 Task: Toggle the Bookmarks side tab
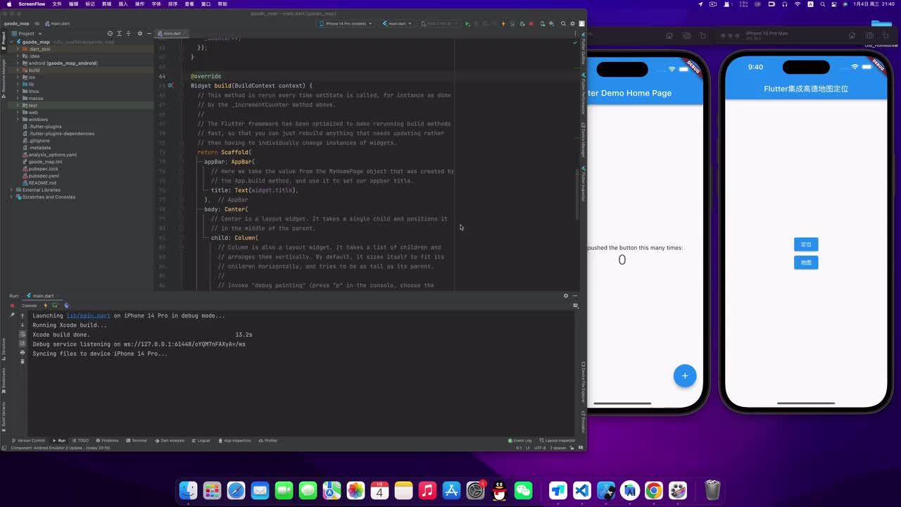click(3, 381)
